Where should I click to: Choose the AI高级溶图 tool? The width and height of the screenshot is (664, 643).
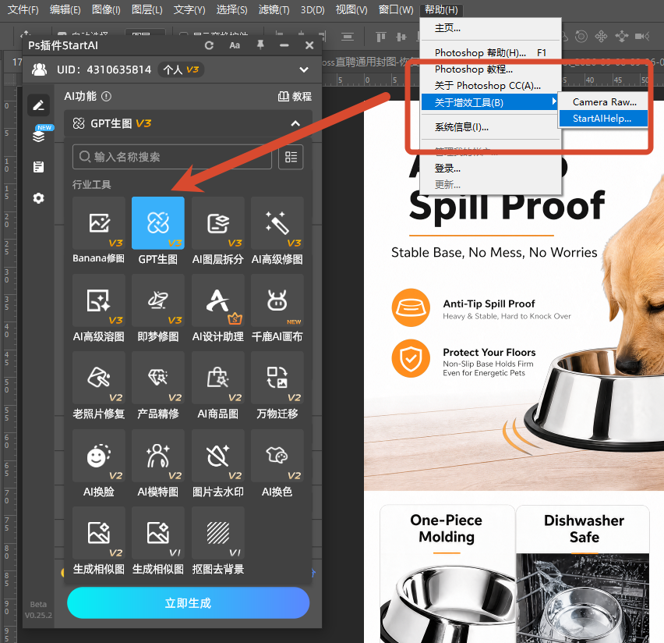click(99, 300)
